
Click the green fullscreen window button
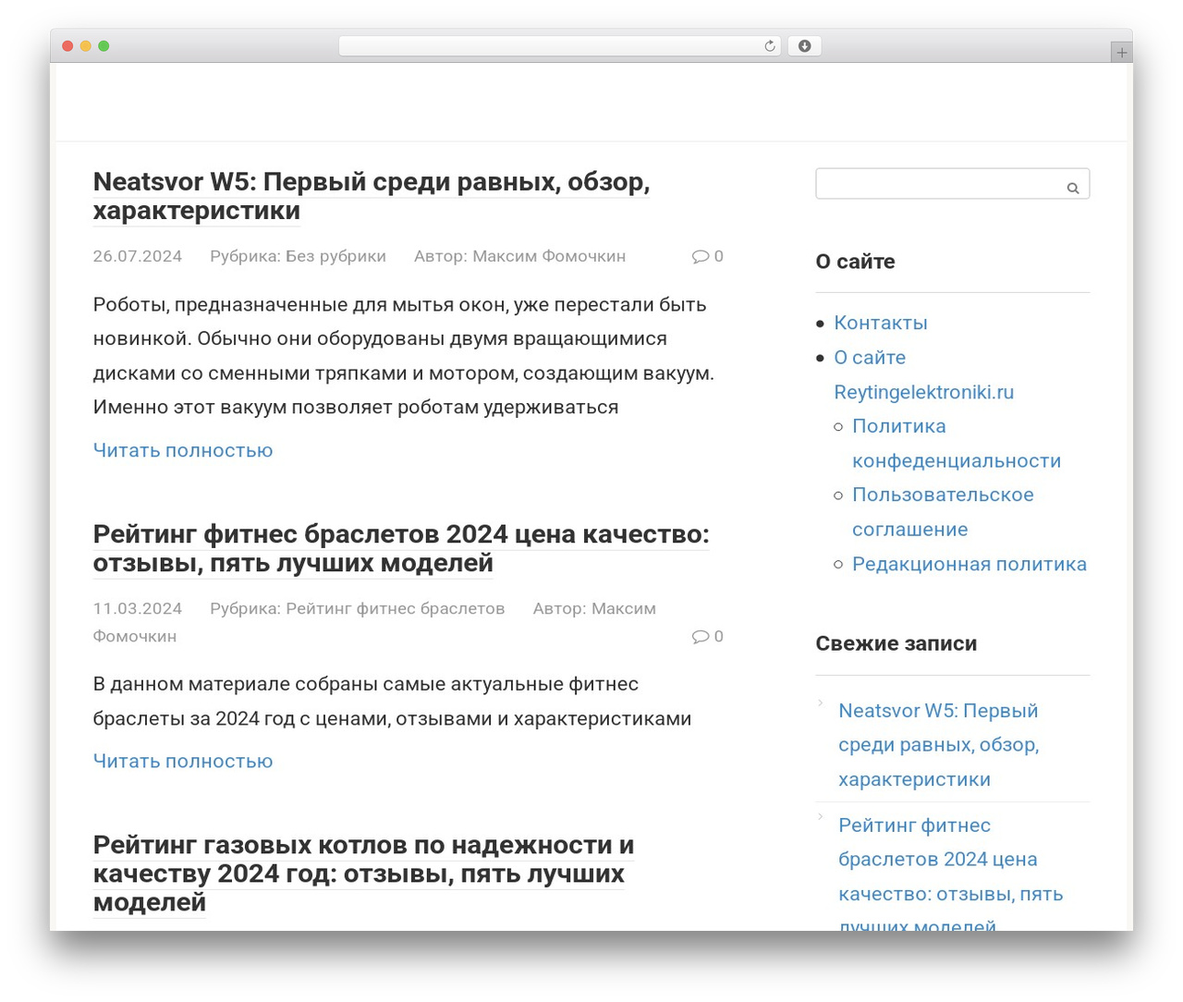point(104,46)
